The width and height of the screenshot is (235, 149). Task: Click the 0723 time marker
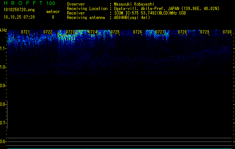70,32
